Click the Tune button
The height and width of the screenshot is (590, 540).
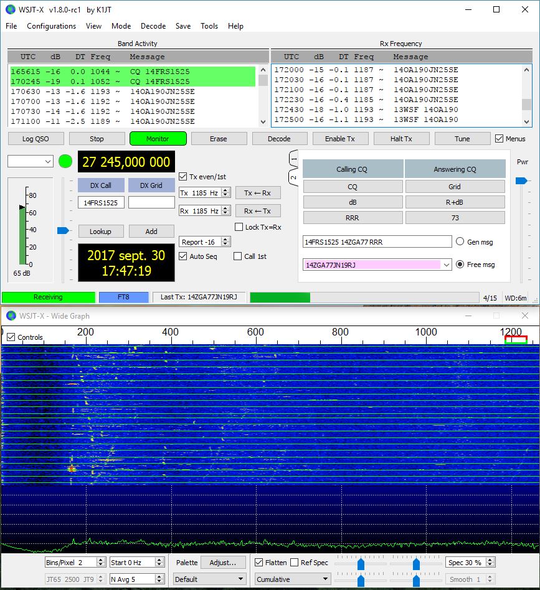462,139
